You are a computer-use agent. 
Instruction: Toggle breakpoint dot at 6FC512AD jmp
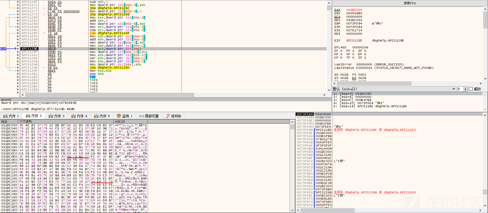(18, 68)
